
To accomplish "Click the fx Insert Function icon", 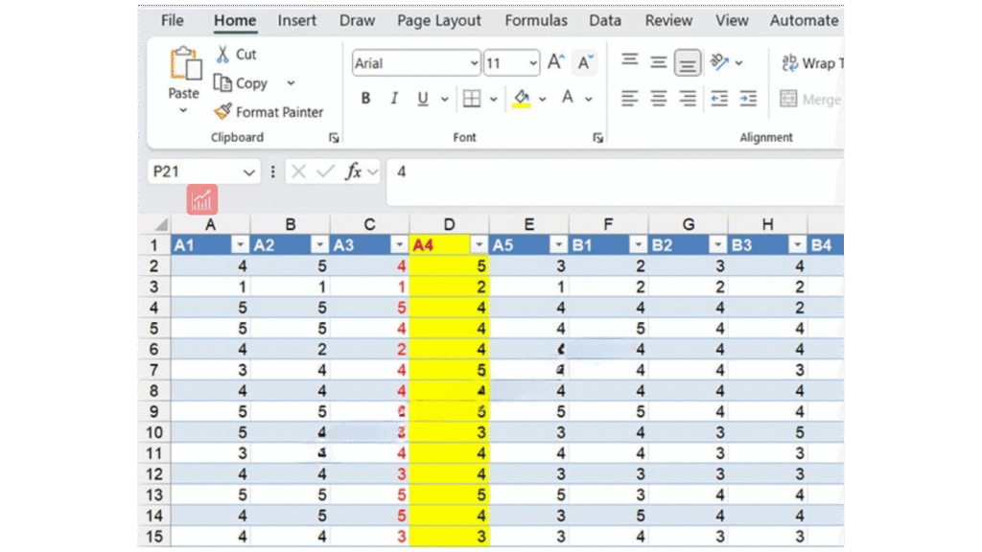I will (354, 172).
